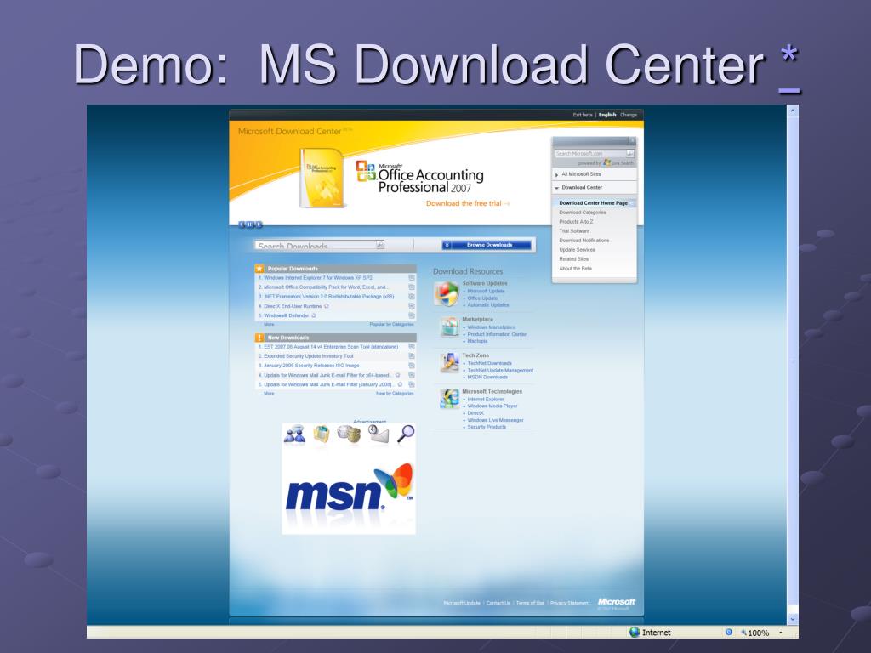871x653 pixels.
Task: Click the Tech Zone icon
Action: [x=449, y=362]
